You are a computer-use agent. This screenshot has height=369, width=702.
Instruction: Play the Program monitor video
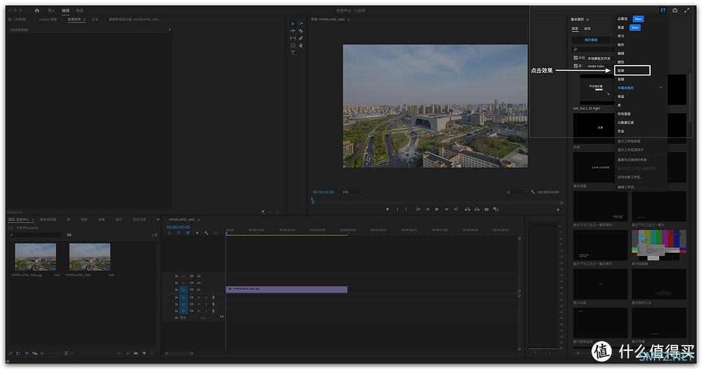click(437, 209)
